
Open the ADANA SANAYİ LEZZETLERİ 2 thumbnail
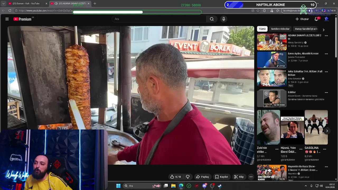(x=272, y=42)
